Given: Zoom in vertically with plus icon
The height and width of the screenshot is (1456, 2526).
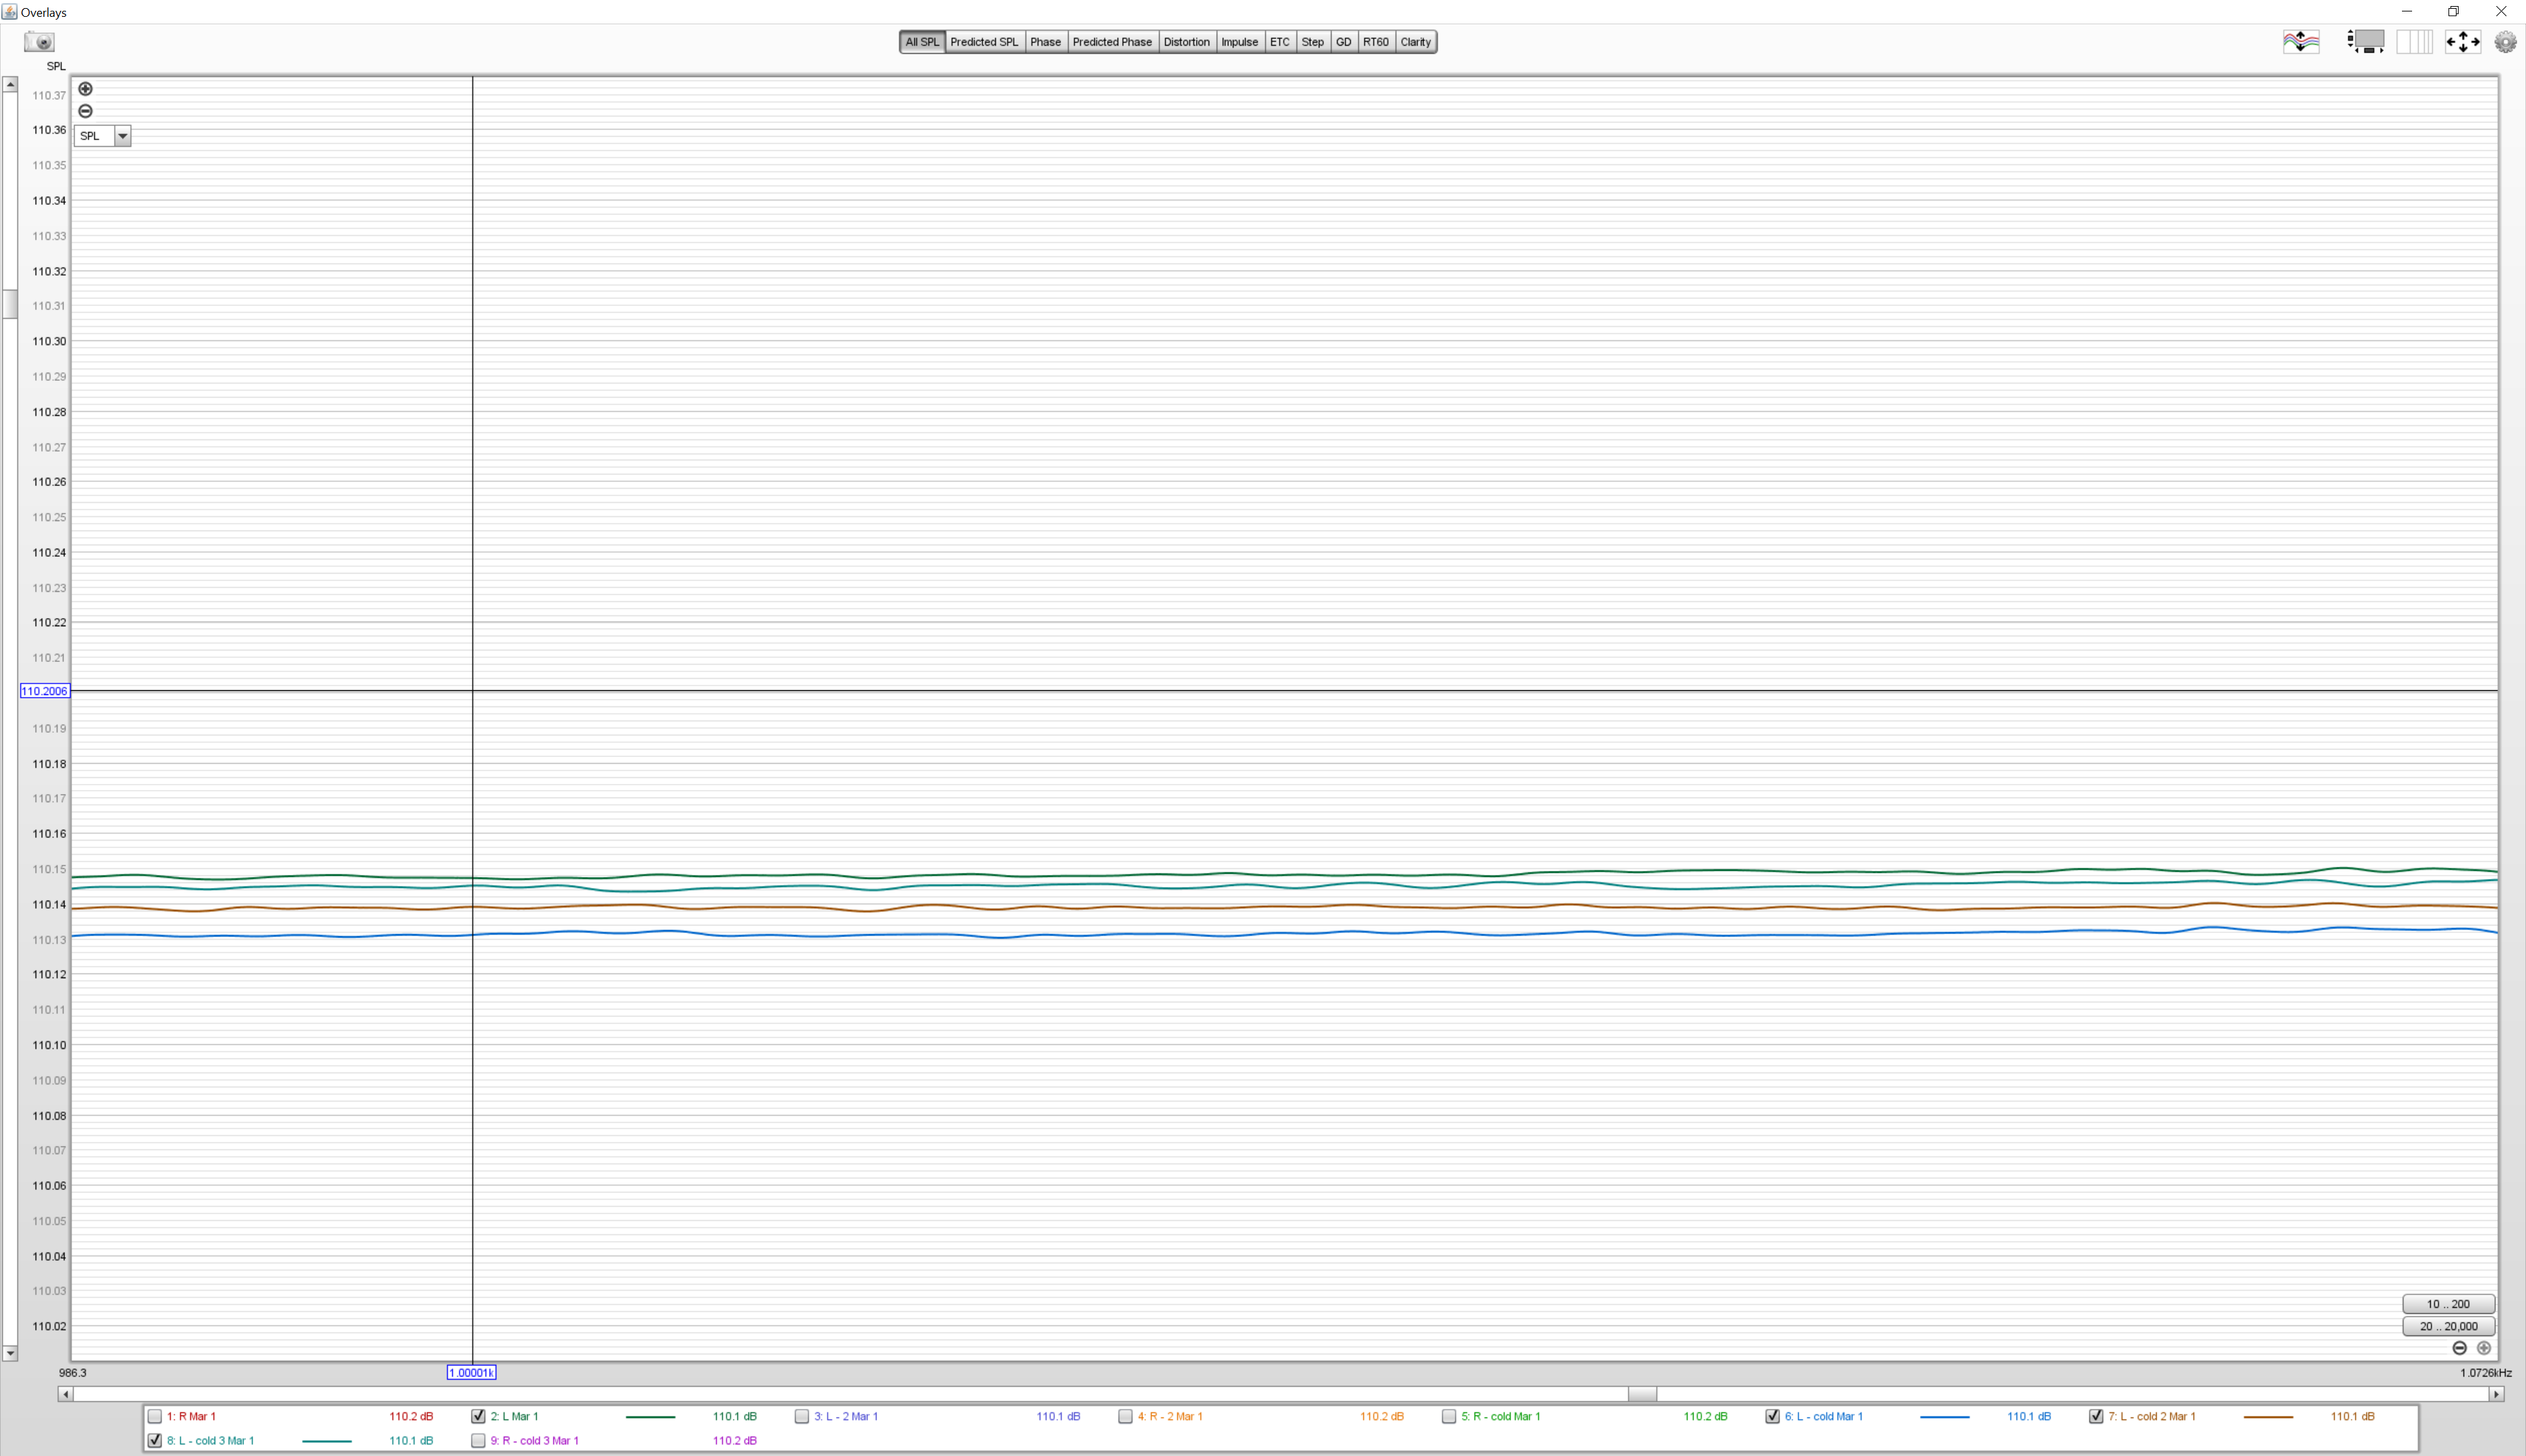Looking at the screenshot, I should 86,89.
